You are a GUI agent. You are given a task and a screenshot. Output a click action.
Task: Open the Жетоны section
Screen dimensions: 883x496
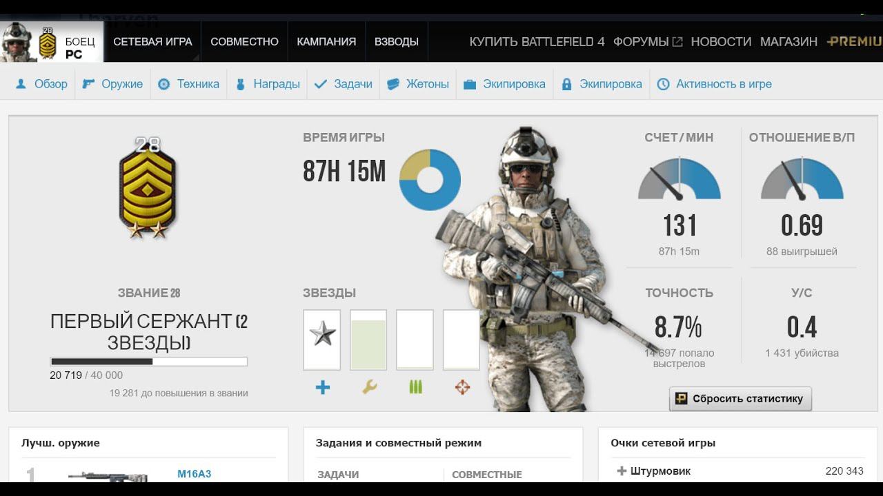point(428,84)
